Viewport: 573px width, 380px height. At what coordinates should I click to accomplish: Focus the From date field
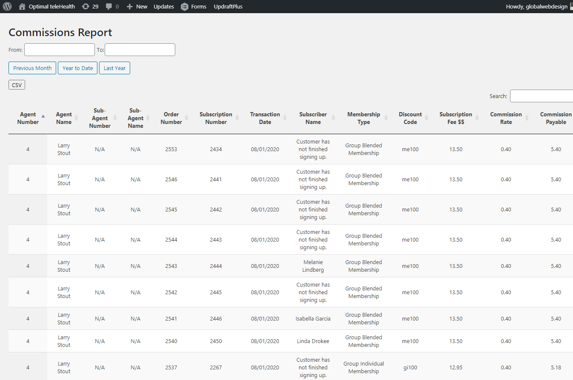(60, 50)
